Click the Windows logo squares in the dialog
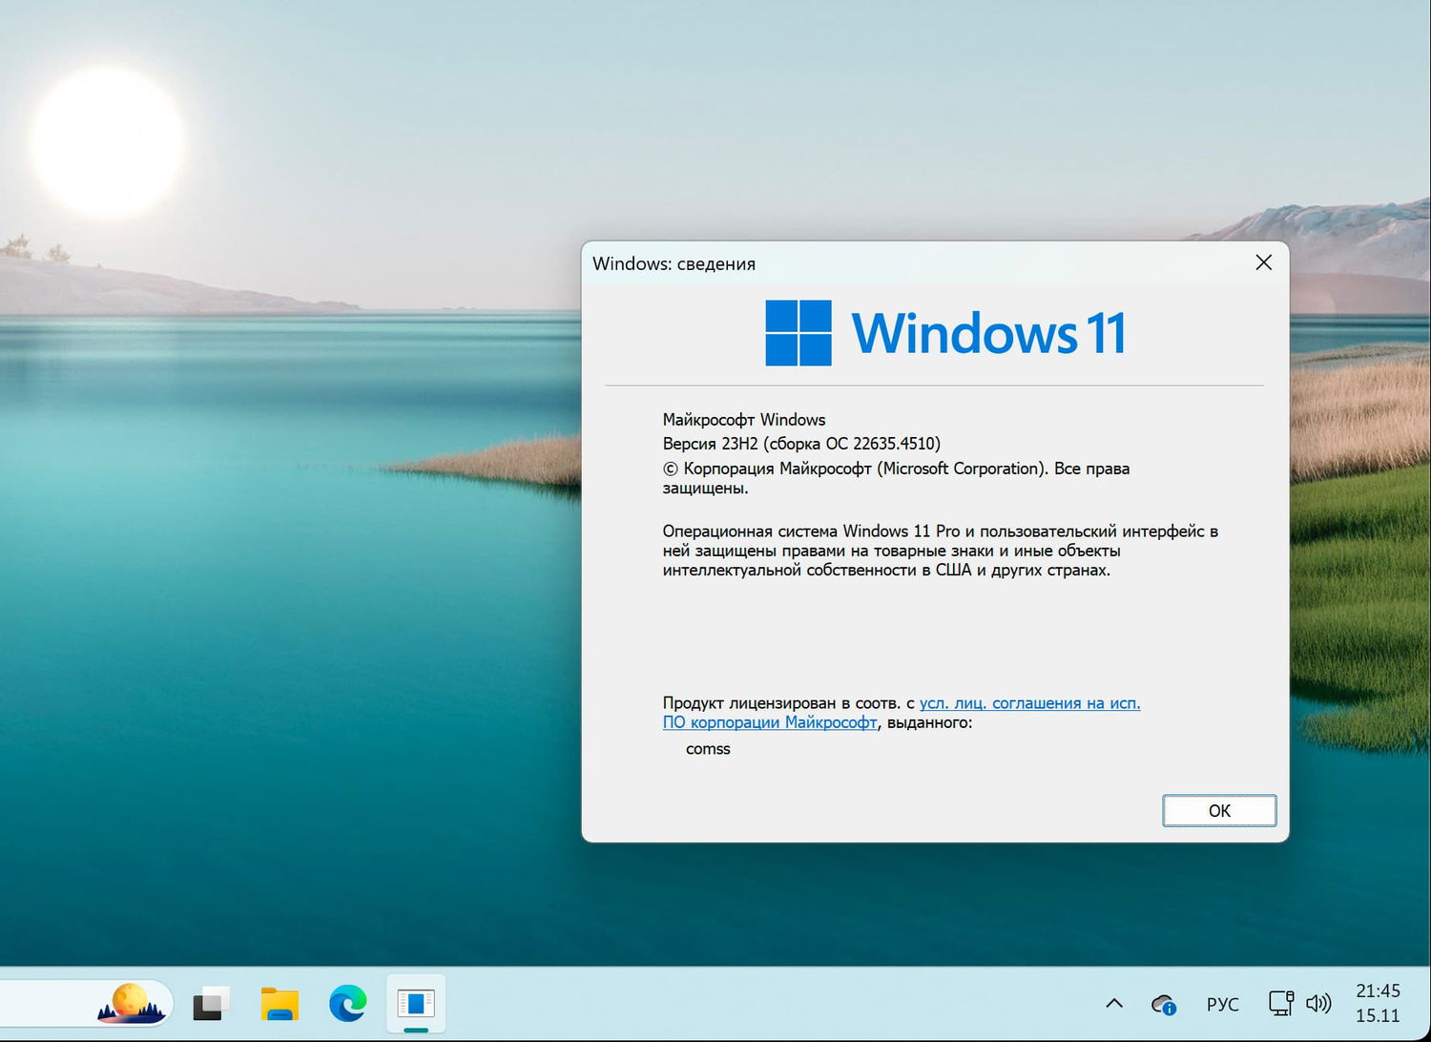The image size is (1431, 1042). point(799,333)
